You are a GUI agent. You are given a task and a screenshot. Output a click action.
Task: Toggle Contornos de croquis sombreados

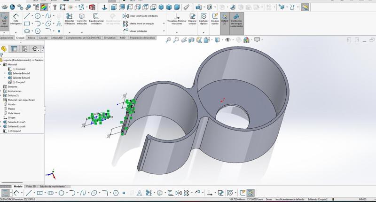tap(236, 19)
